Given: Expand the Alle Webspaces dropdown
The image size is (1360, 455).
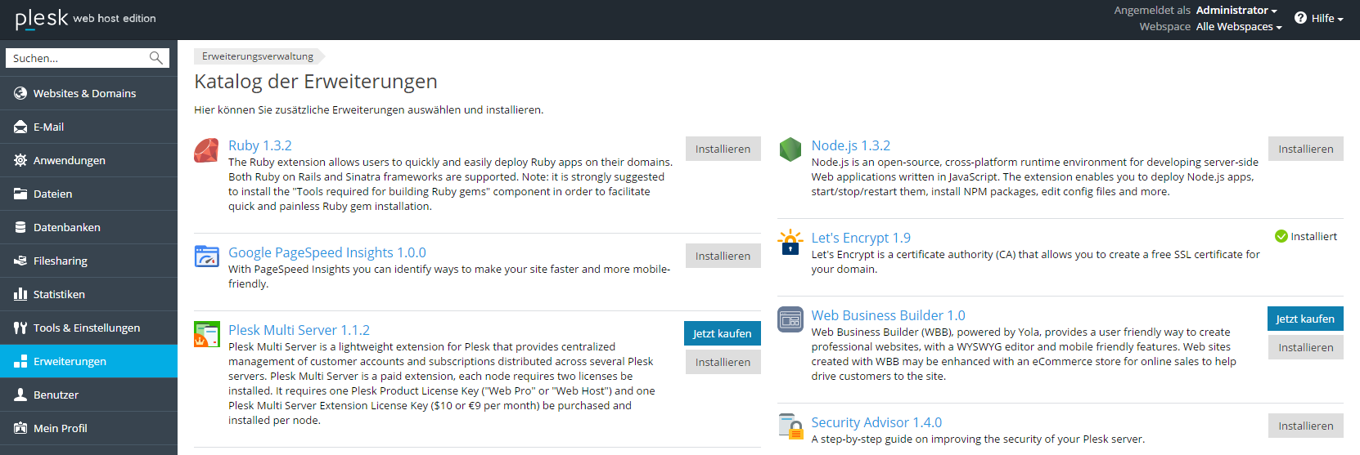Looking at the screenshot, I should click(1239, 26).
